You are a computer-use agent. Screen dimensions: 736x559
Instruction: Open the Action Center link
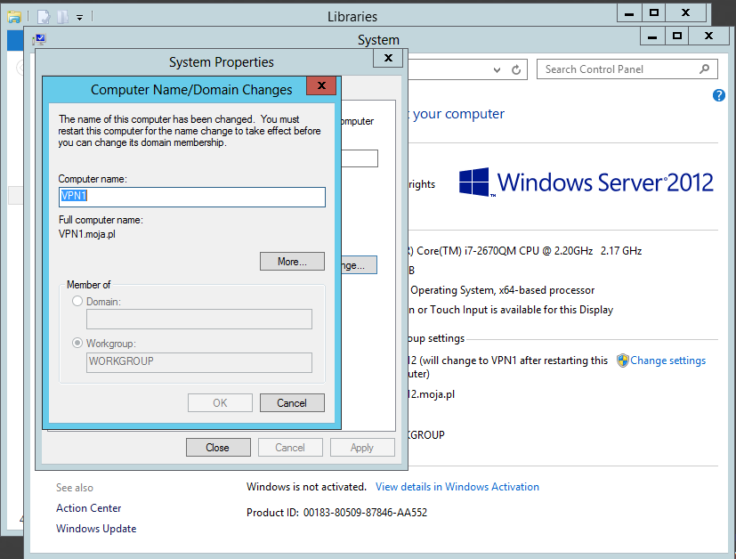tap(89, 508)
